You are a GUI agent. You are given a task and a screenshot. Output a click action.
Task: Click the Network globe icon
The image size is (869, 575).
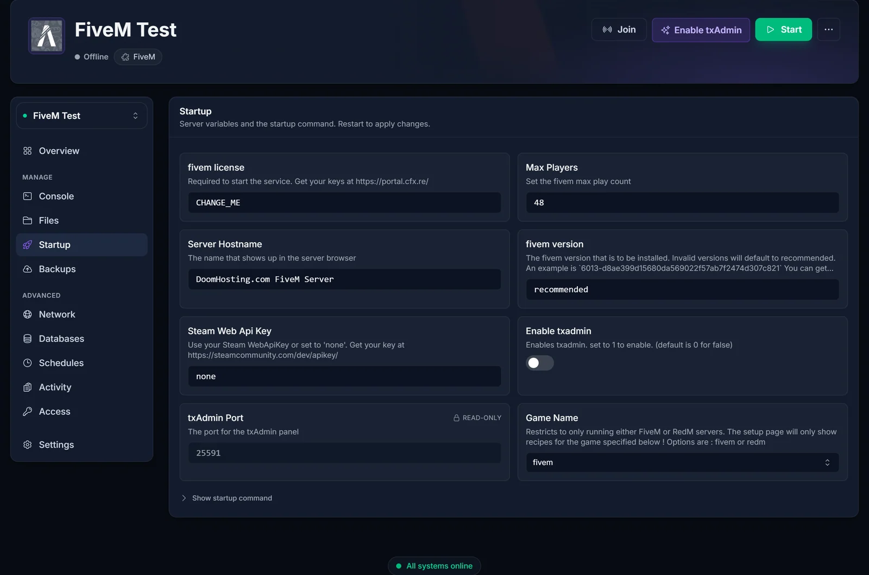pyautogui.click(x=28, y=314)
